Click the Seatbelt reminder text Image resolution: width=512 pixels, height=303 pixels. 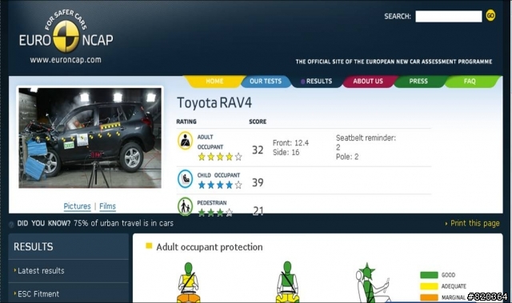coord(366,138)
